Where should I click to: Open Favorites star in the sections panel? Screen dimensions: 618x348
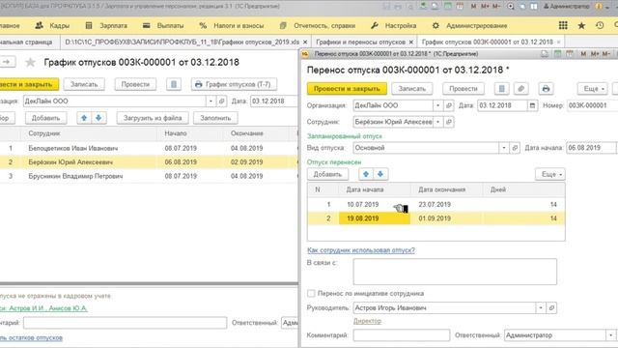(x=581, y=26)
